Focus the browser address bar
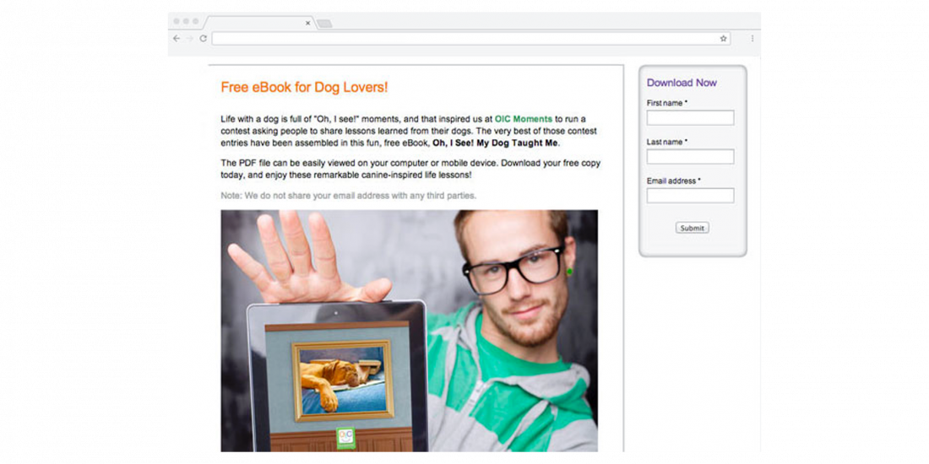929x464 pixels. [465, 39]
